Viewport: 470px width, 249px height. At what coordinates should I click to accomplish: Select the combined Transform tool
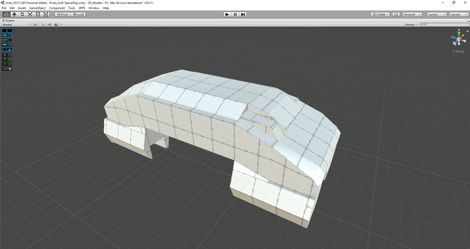point(46,14)
